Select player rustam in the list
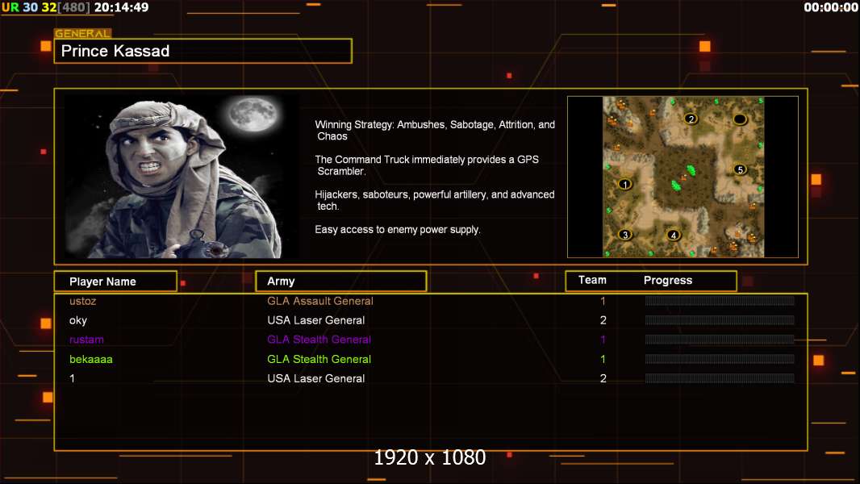Screen dimensions: 860x484 pos(86,340)
